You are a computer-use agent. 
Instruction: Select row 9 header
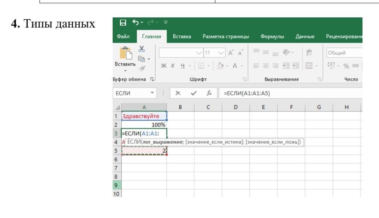[117, 185]
